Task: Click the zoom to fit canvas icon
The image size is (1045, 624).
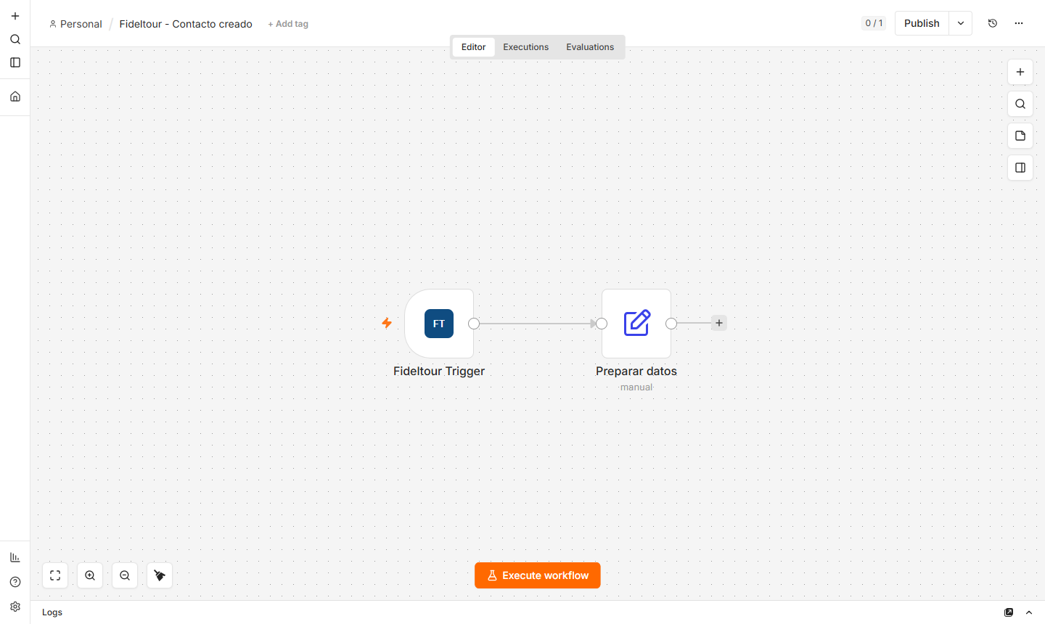Action: (55, 575)
